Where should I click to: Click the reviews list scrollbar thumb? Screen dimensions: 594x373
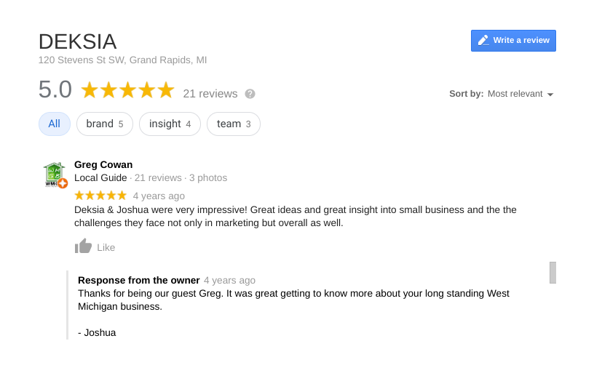point(553,273)
